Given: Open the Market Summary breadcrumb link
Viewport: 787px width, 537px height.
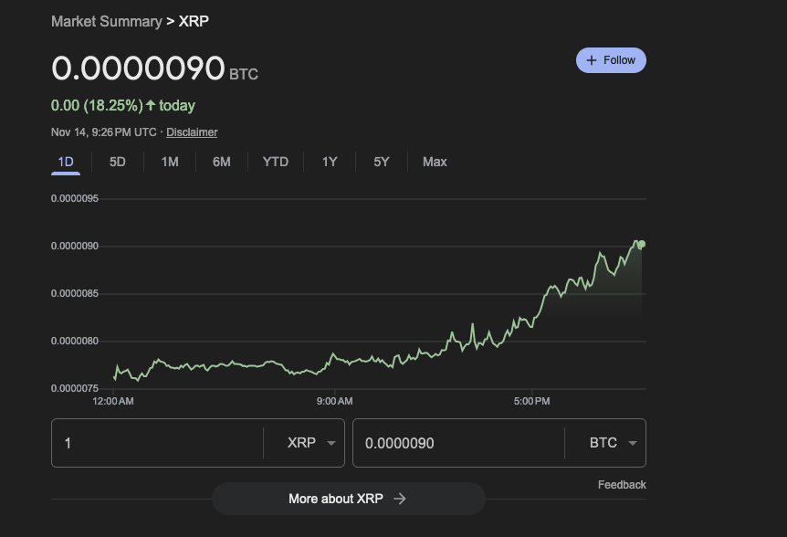Looking at the screenshot, I should 107,22.
